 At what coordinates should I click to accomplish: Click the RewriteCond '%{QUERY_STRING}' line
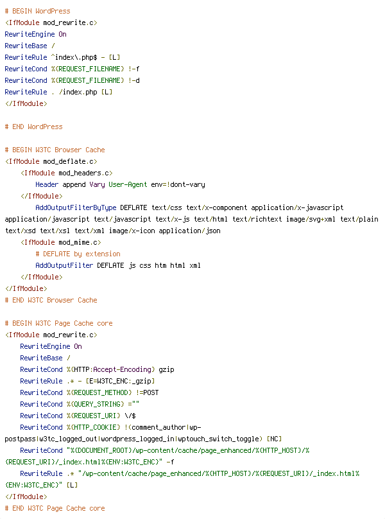click(80, 405)
